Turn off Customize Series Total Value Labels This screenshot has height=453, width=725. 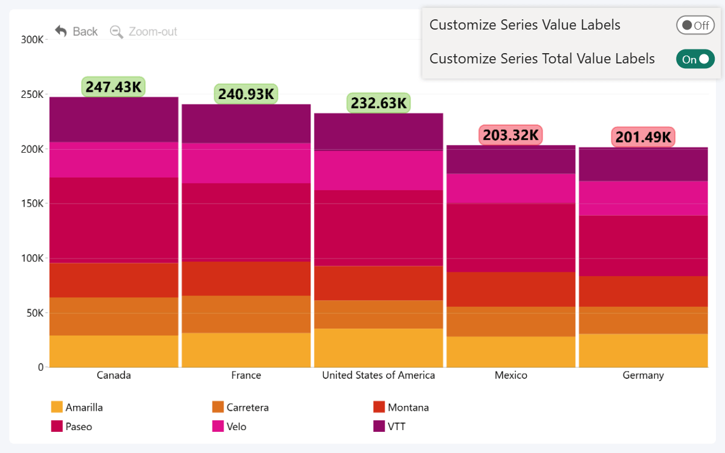[x=695, y=59]
